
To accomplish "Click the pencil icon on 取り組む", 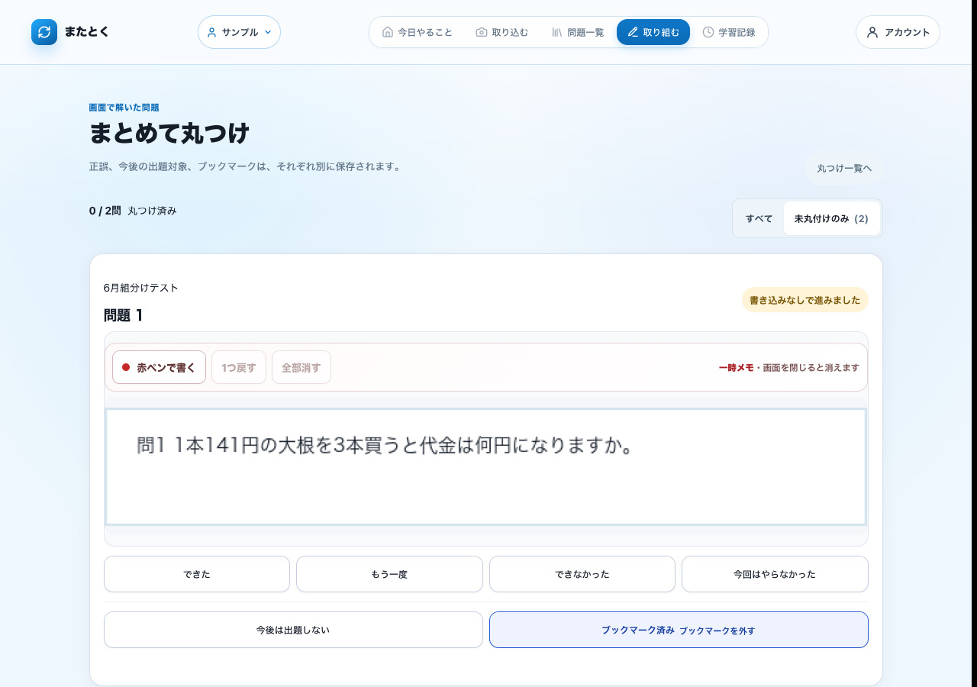I will pos(633,32).
